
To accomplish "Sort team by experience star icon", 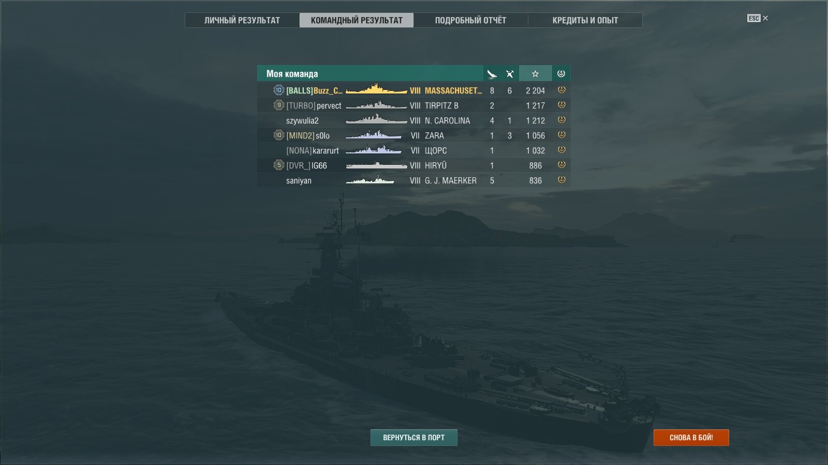I will coord(535,74).
